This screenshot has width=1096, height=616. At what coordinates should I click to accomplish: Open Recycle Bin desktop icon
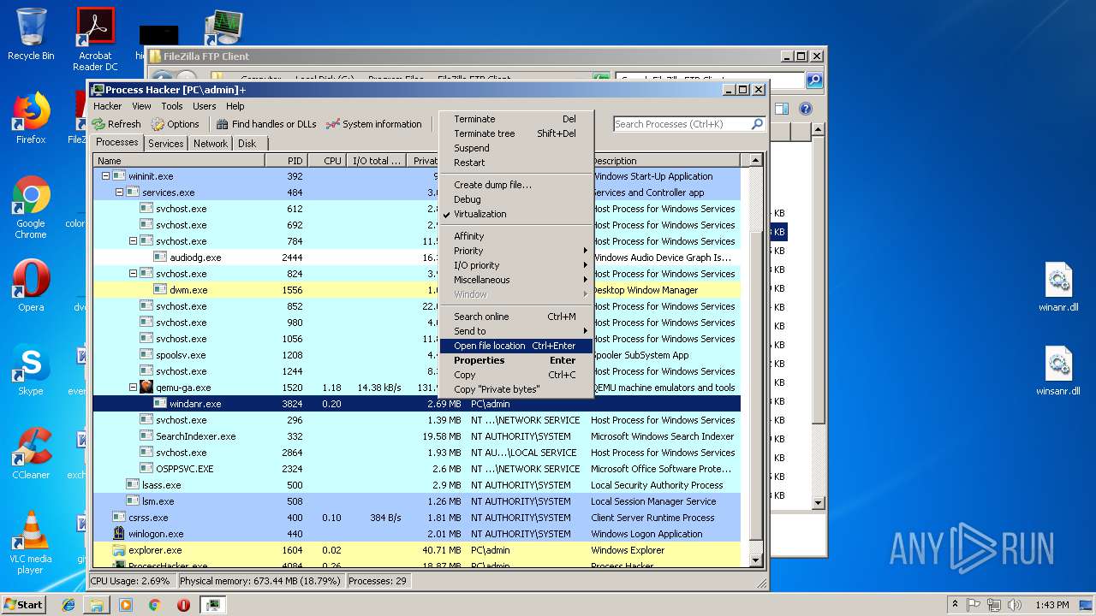pos(31,34)
